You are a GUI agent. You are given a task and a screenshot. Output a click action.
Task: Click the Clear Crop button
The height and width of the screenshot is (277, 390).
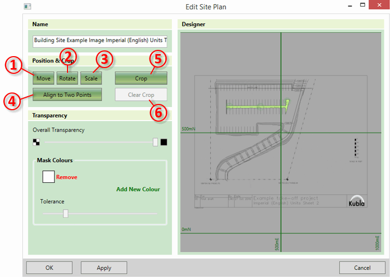point(141,95)
